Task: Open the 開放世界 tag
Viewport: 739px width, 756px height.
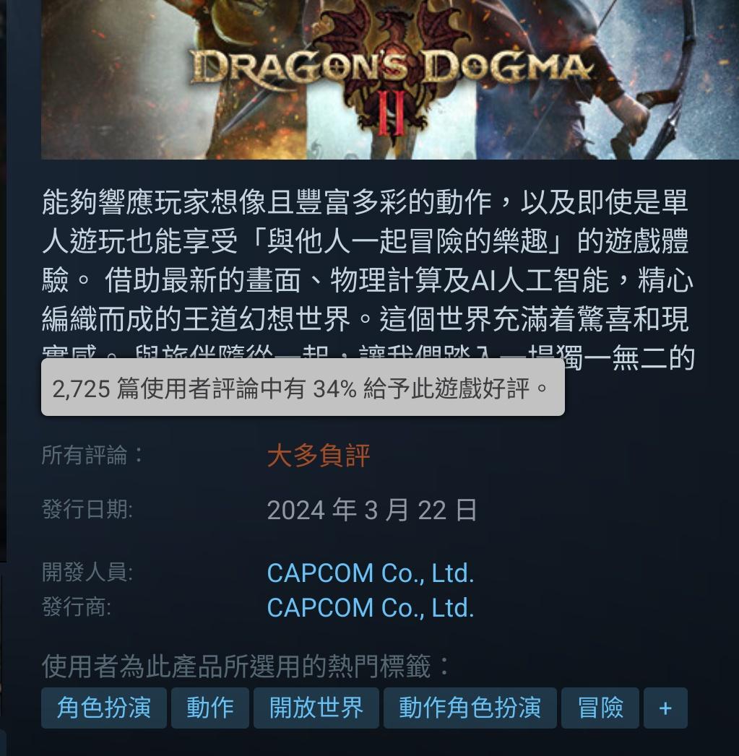Action: click(316, 708)
